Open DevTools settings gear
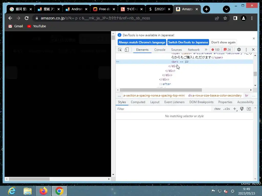Screen dimensions: 262x196 point(239,50)
